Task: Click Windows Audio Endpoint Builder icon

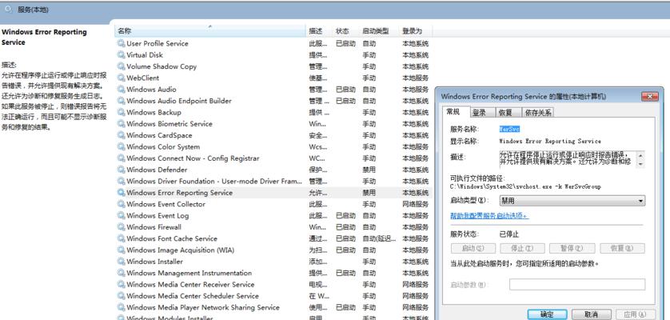Action: pos(122,101)
